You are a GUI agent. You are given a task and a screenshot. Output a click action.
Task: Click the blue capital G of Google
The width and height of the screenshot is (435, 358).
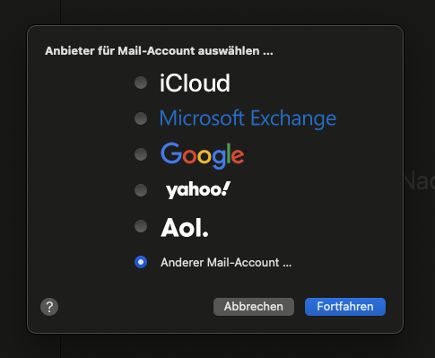point(171,153)
